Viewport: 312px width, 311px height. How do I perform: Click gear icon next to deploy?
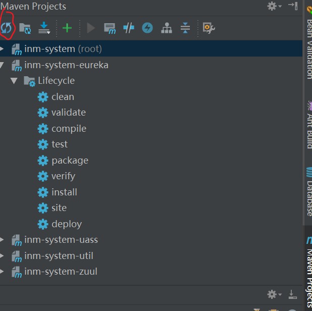[x=43, y=224]
